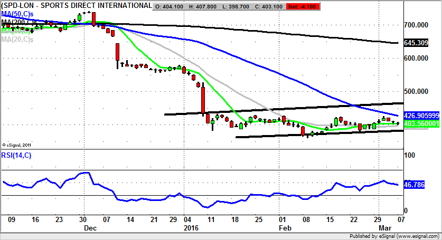The image size is (442, 240).
Task: Click the 700.000 price axis label
Action: 415,25
